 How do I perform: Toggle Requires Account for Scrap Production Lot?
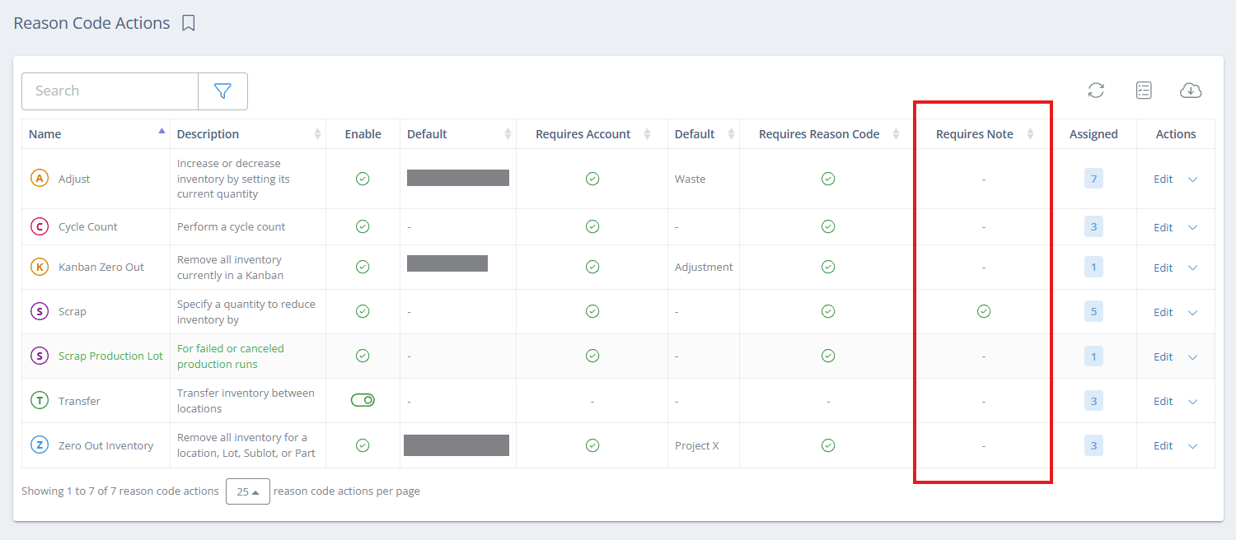click(592, 356)
